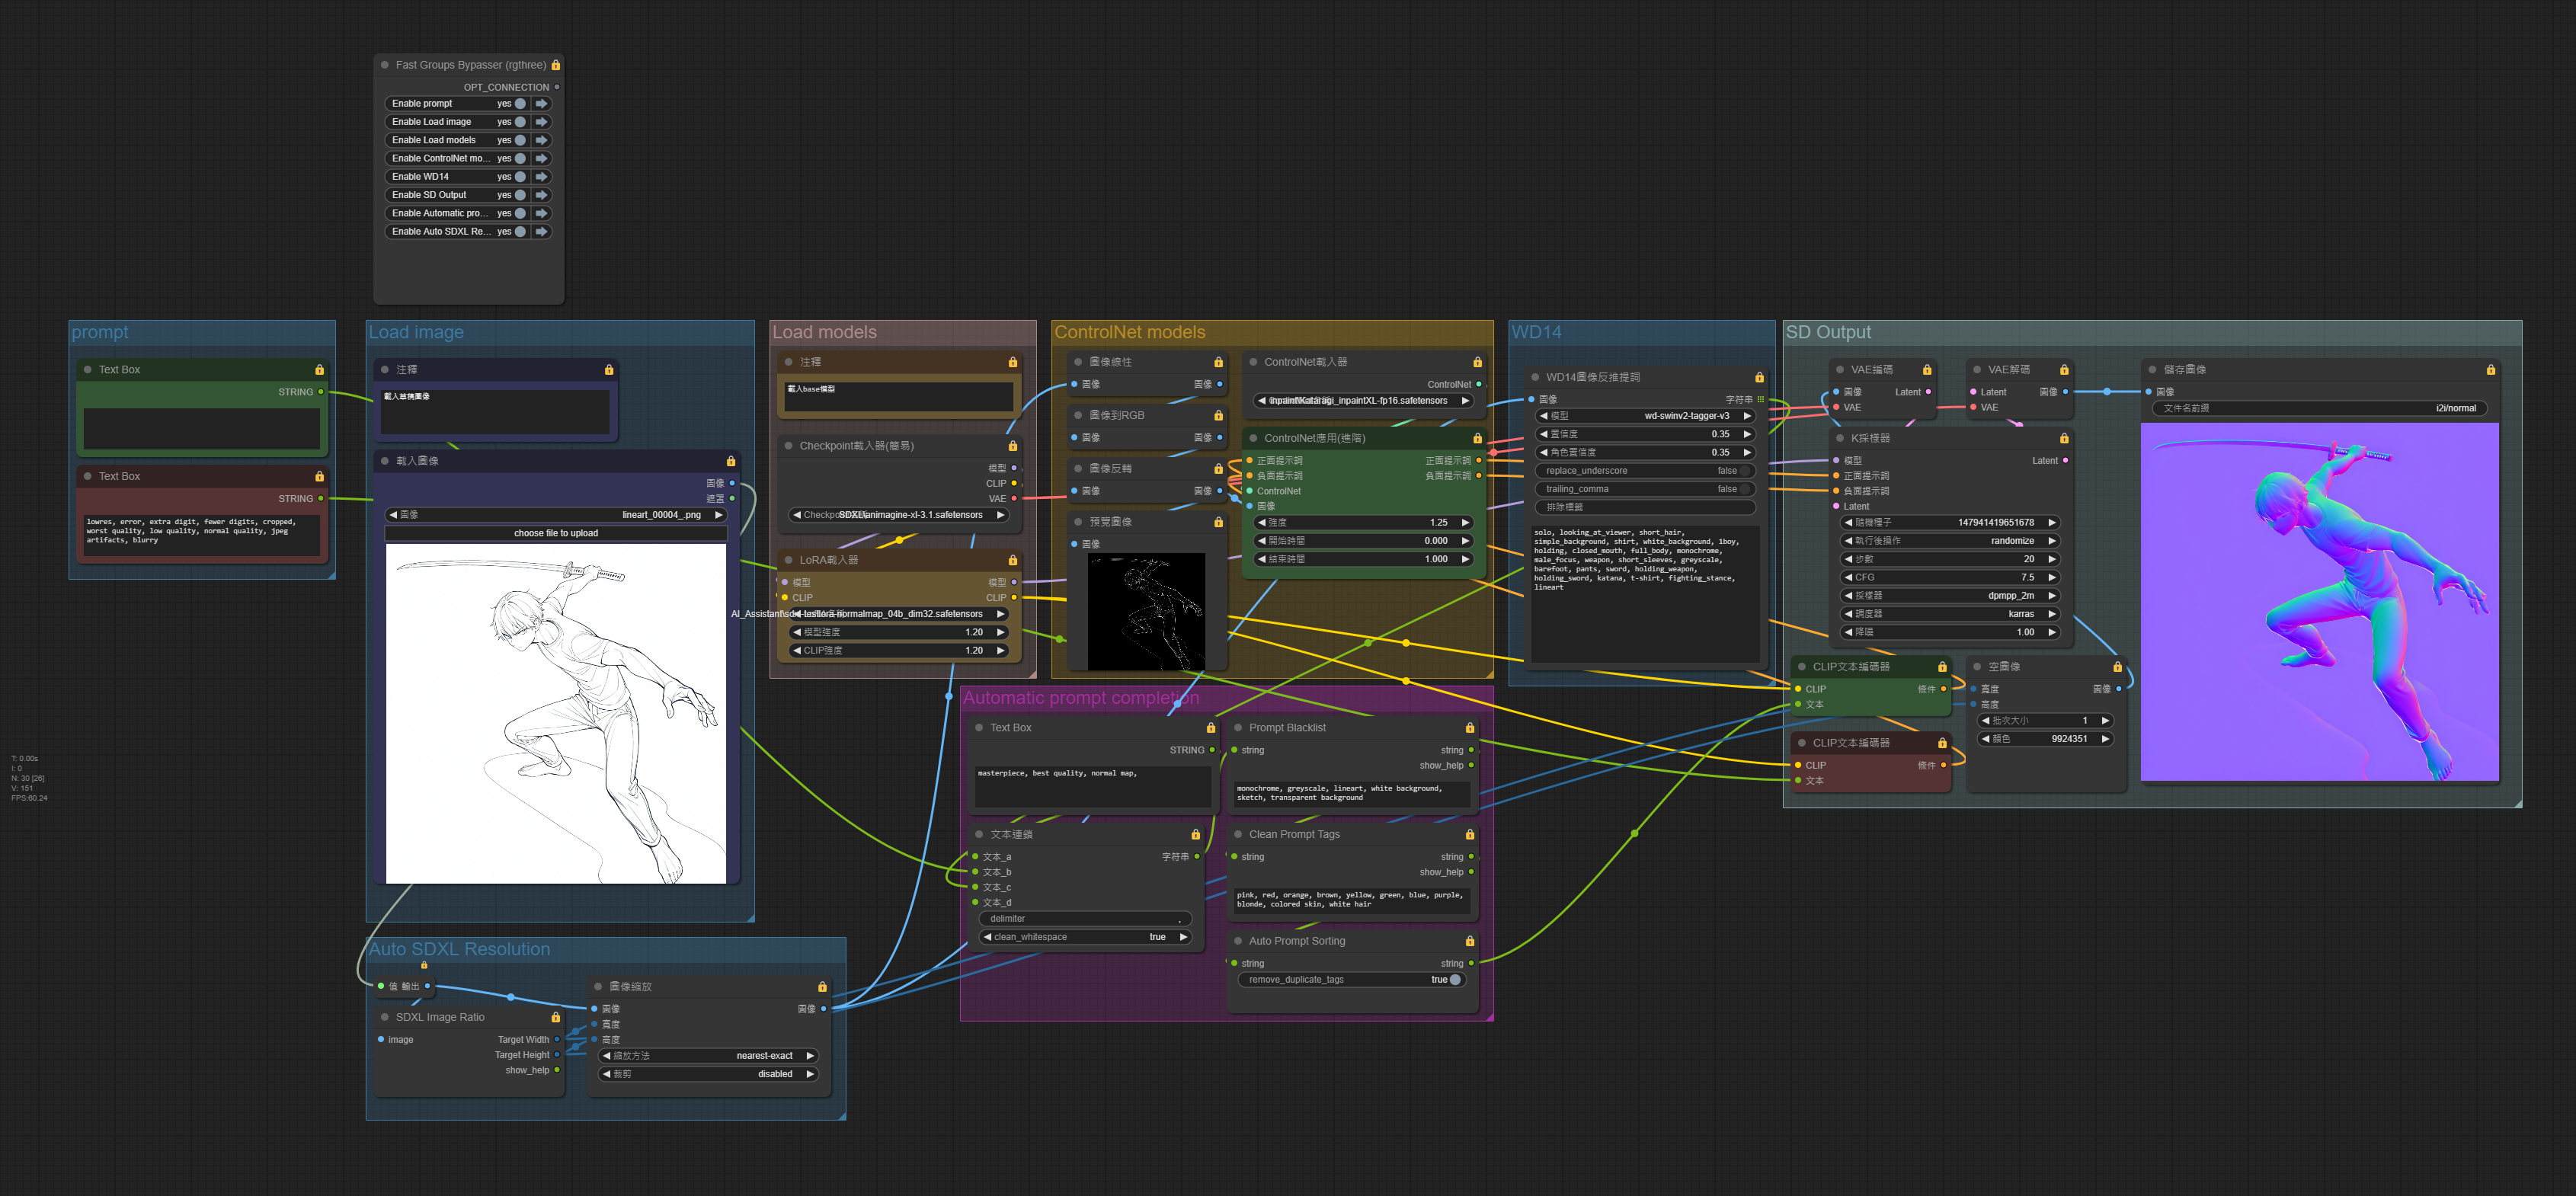Click the lock icon on 空圖像 node
2576x1196 pixels.
tap(2117, 667)
